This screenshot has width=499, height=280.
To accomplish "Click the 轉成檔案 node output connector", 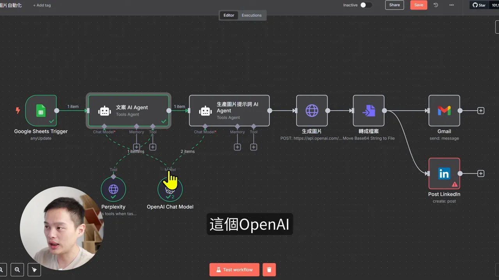I will [x=384, y=110].
